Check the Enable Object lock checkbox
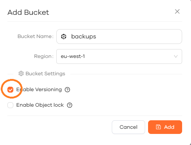 pyautogui.click(x=10, y=105)
